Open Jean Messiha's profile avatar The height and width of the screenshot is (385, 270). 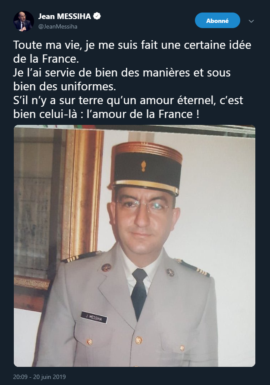tap(24, 21)
